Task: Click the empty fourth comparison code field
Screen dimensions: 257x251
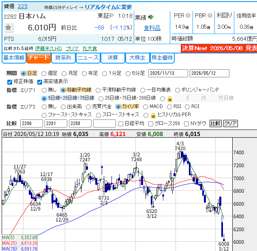Action: pyautogui.click(x=105, y=123)
